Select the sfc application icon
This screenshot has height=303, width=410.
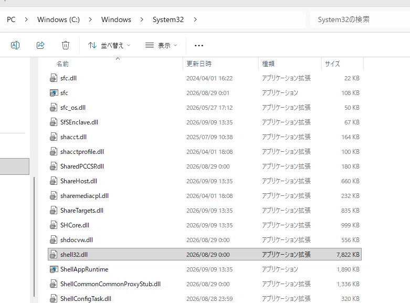pyautogui.click(x=54, y=92)
